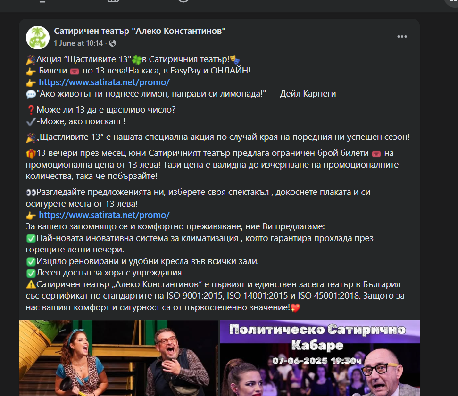
Task: Open the post options three-dots menu
Action: [402, 36]
